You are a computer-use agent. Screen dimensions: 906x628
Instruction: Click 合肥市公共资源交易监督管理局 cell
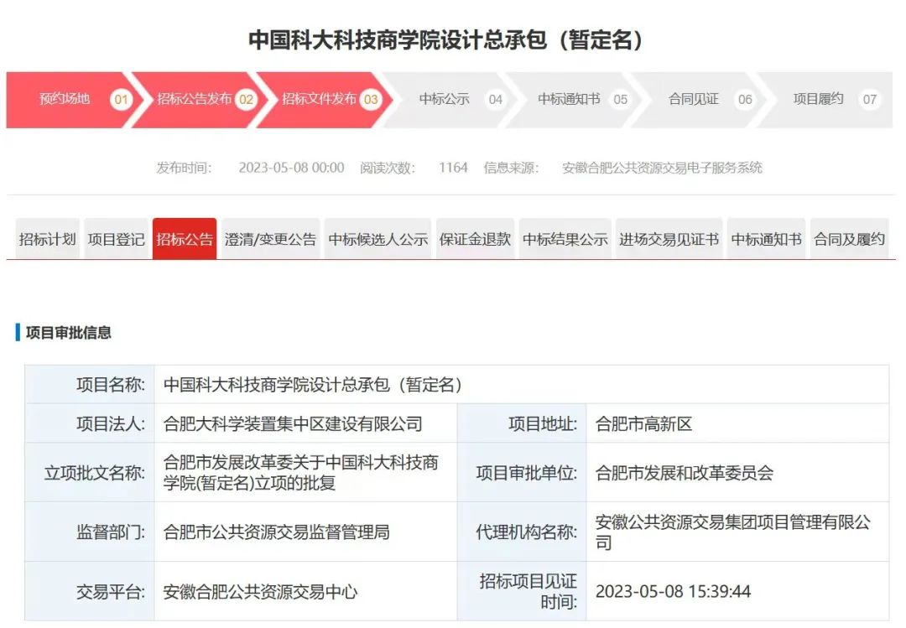(x=305, y=532)
